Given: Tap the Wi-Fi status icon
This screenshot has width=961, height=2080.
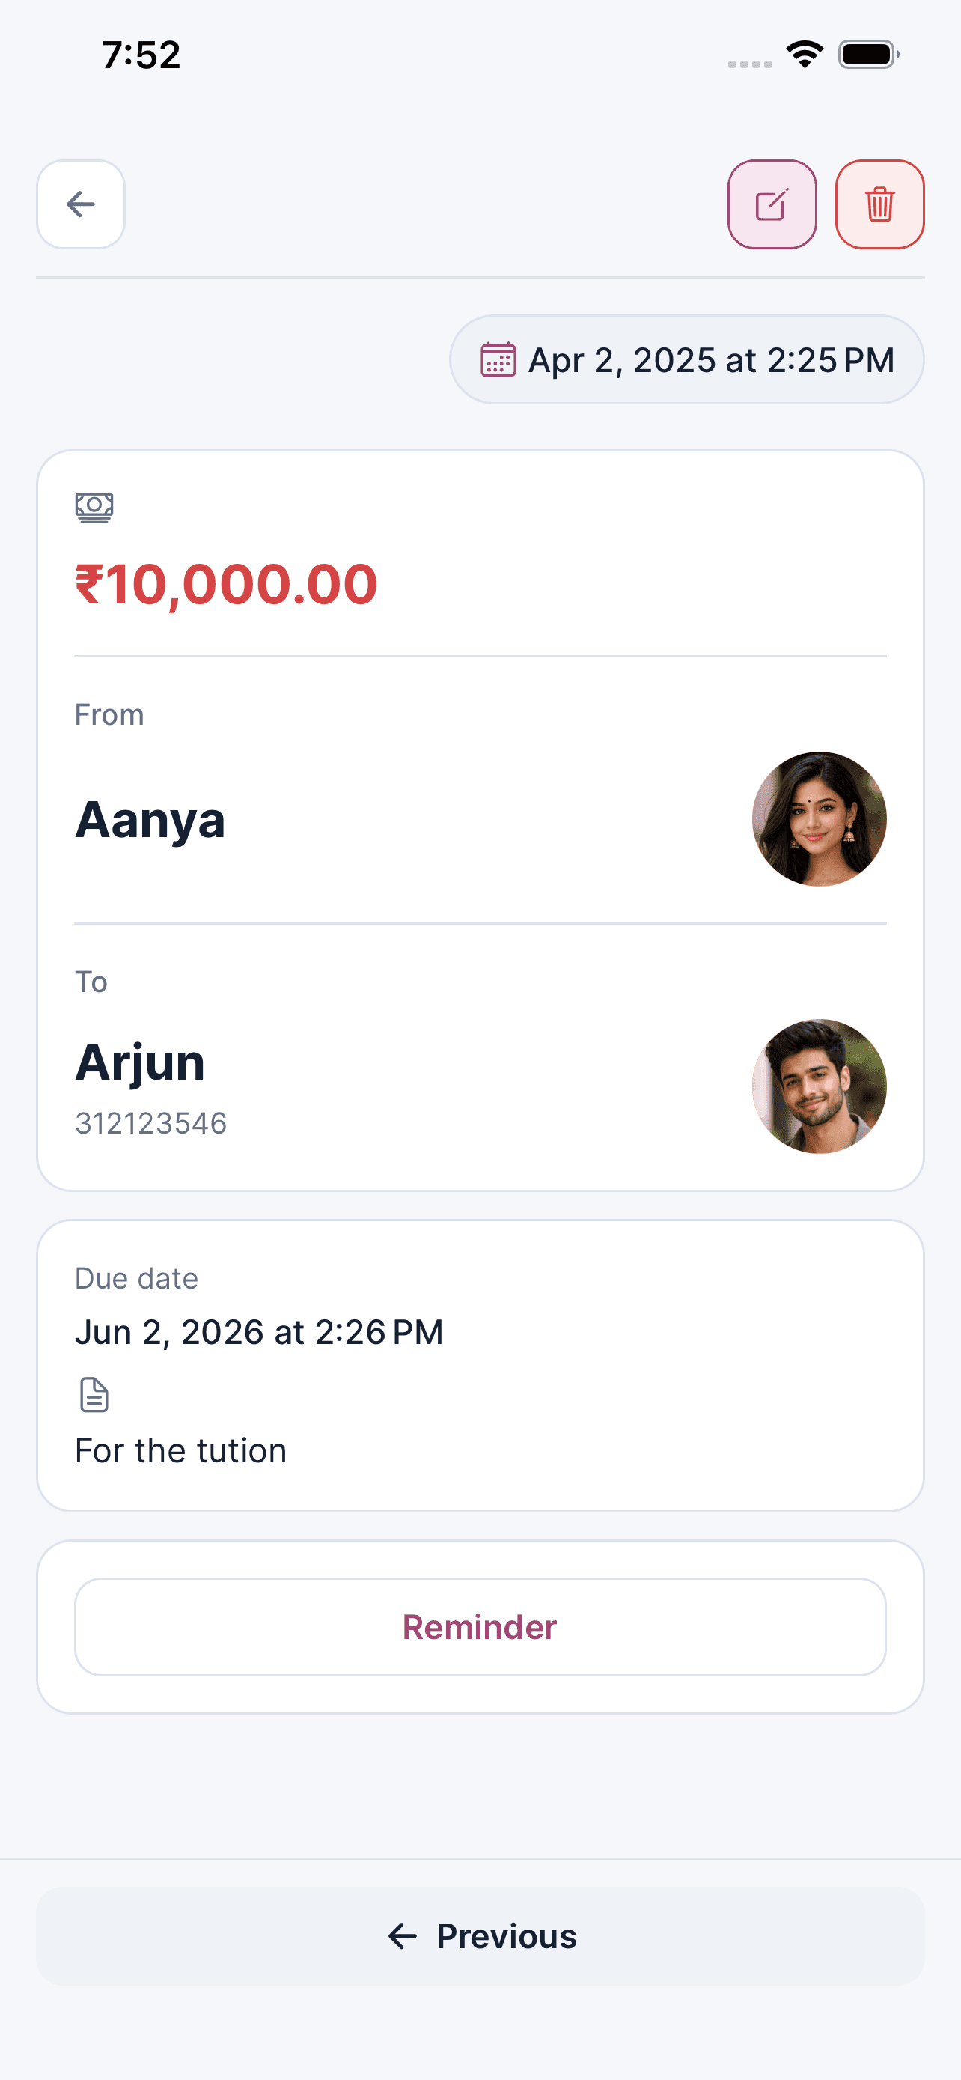Looking at the screenshot, I should (x=805, y=55).
